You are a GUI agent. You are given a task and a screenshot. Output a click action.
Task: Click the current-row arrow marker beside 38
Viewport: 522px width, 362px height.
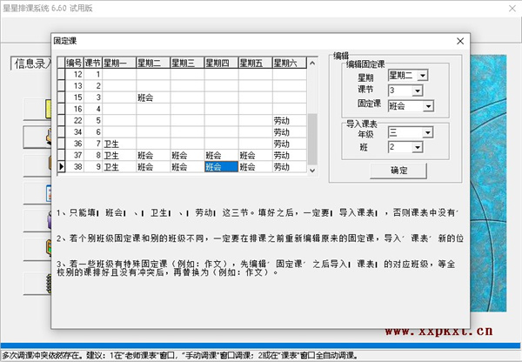point(61,166)
